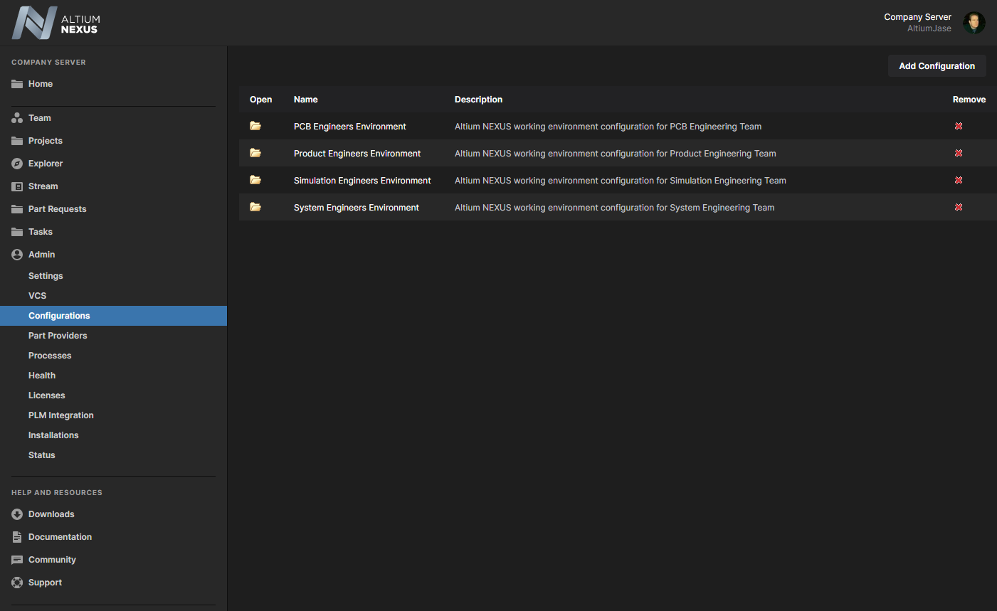Click the Downloads arrow icon
The image size is (997, 611).
pyautogui.click(x=17, y=514)
